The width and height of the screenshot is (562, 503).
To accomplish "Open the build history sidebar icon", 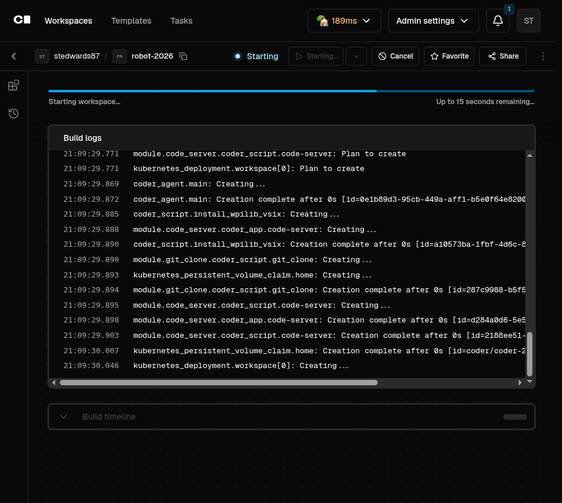I will click(14, 114).
